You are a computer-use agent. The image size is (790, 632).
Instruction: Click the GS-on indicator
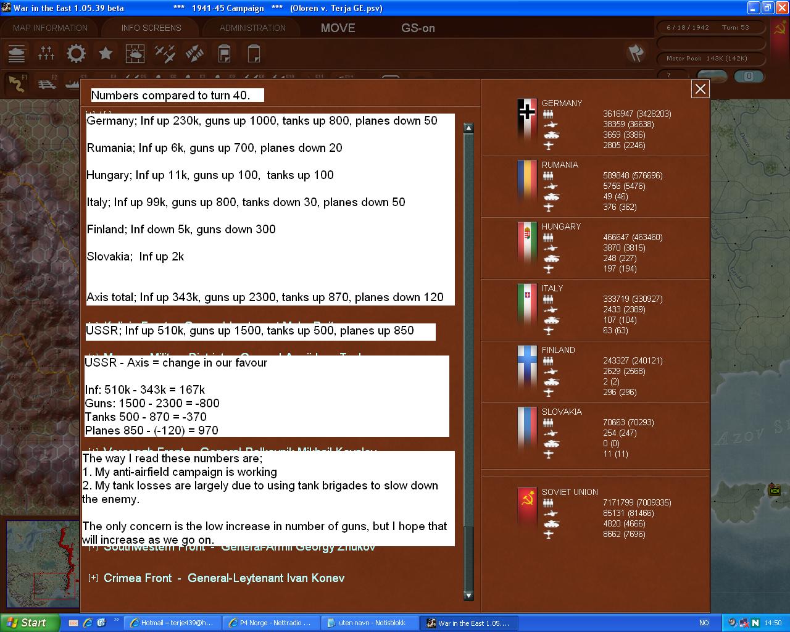[x=418, y=28]
